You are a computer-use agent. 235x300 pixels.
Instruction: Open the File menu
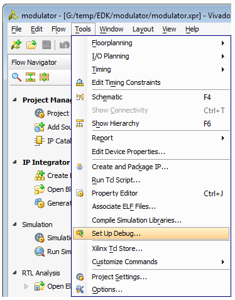[x=16, y=29]
